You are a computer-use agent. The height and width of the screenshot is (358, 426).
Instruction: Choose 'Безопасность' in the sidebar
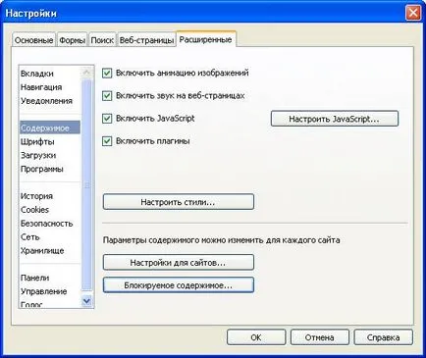point(50,224)
